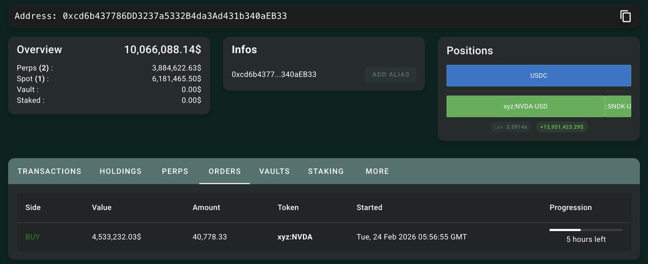Sort orders by Started column header

point(369,207)
